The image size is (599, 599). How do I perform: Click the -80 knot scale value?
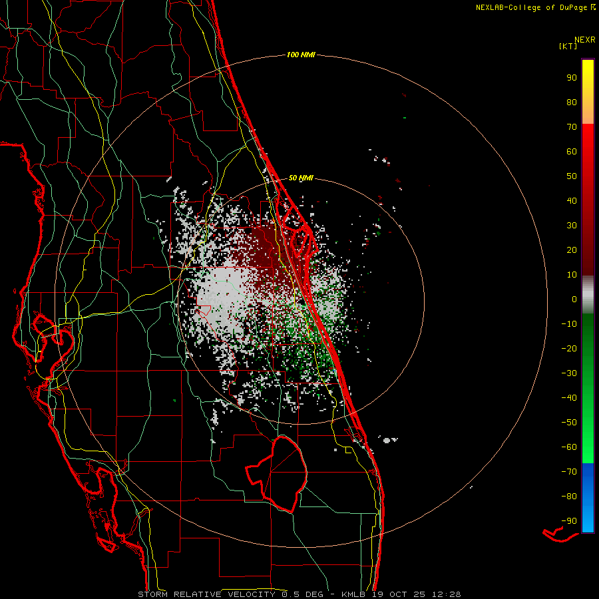[569, 497]
